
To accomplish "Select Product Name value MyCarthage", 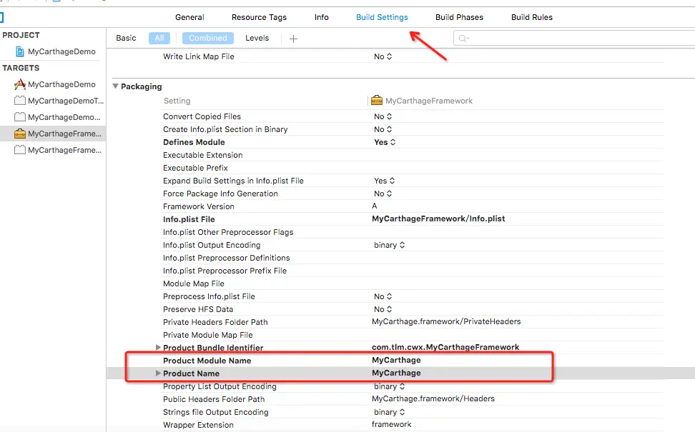I will point(396,373).
